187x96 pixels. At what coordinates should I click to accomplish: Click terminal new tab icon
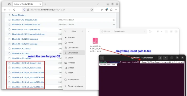102,58
